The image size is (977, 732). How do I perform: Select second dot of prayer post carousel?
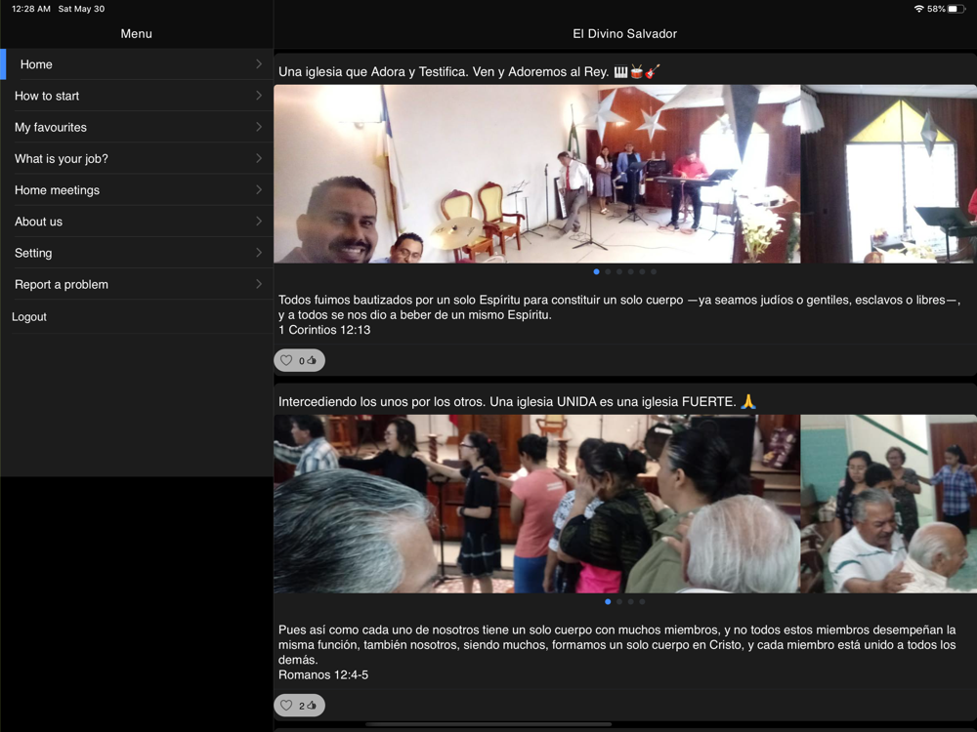tap(619, 601)
